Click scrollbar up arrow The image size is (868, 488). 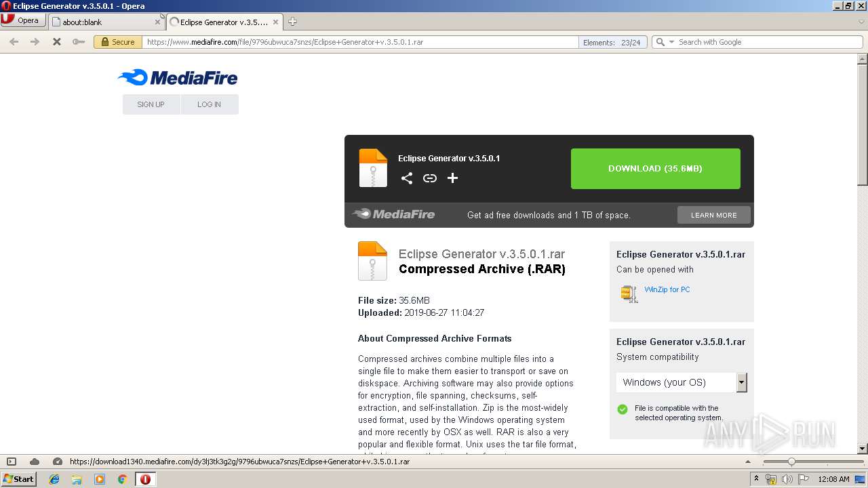(x=863, y=58)
